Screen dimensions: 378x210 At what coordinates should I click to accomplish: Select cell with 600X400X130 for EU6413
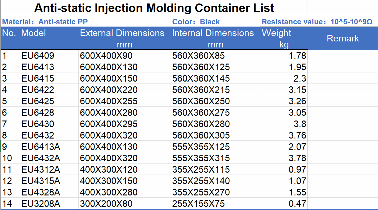point(109,67)
